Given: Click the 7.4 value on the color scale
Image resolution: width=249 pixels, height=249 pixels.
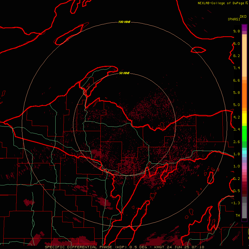Looking at the screenshot, I should pyautogui.click(x=237, y=68).
